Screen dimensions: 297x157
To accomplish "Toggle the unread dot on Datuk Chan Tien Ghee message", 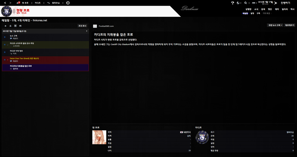I will (5, 60).
